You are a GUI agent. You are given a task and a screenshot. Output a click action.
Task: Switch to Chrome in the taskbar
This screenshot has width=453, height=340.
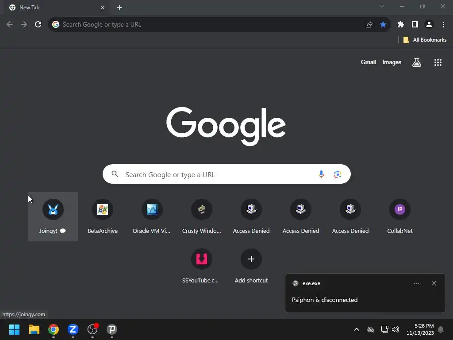click(54, 329)
